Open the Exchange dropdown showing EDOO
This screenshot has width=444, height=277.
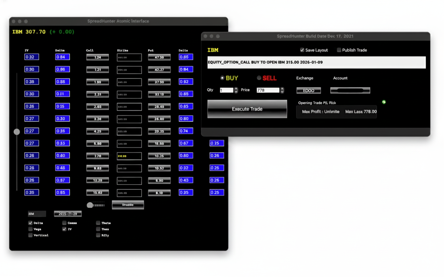pyautogui.click(x=309, y=90)
